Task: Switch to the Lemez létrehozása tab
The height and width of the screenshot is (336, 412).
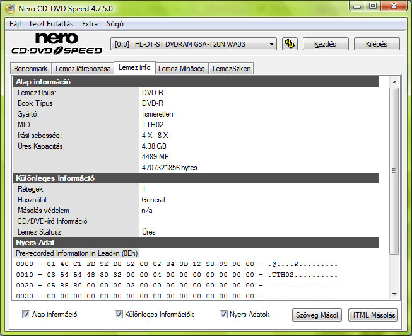Action: tap(83, 69)
